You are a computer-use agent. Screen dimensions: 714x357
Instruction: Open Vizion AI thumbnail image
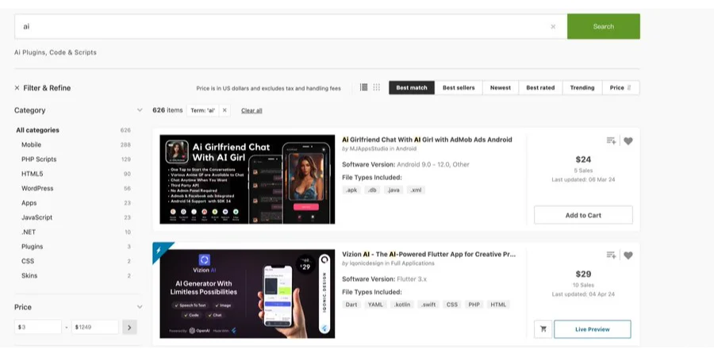248,294
